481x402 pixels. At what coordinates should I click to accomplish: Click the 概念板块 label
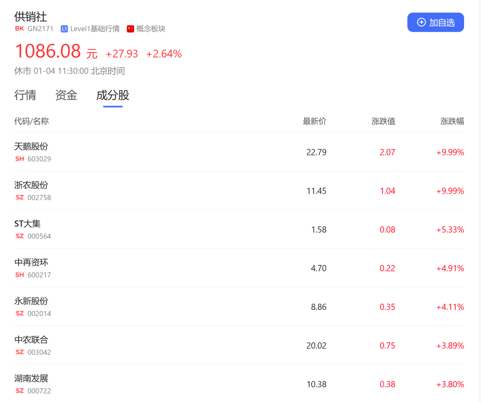[x=151, y=29]
